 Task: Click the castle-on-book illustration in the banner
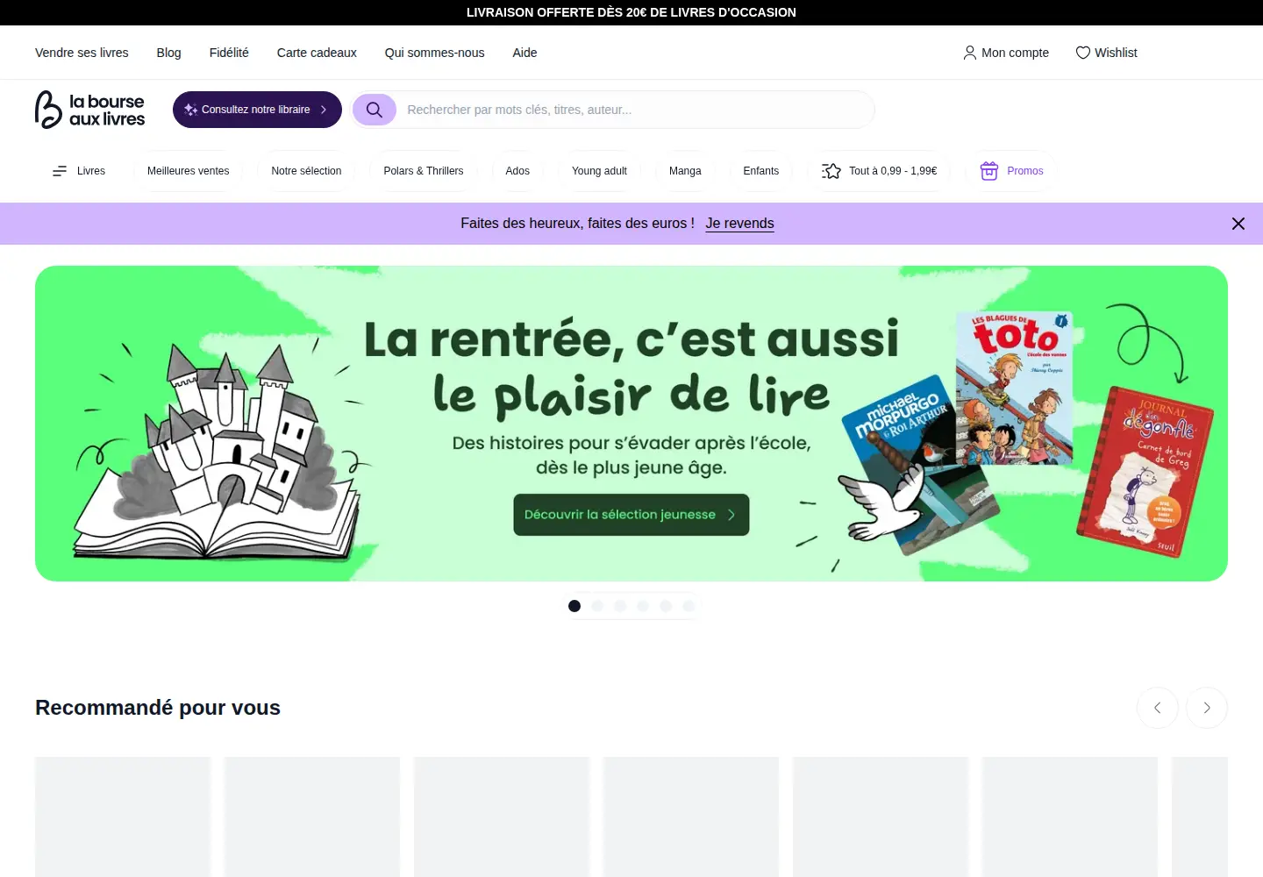point(218,452)
